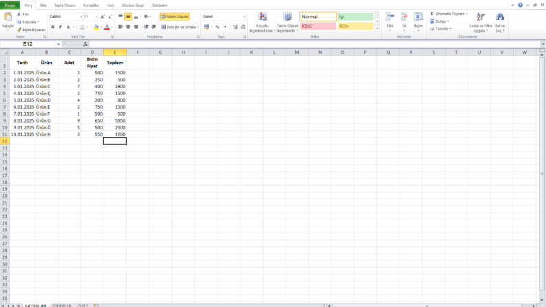
Task: Switch to Sayfa Düzeni tab
Action: pyautogui.click(x=65, y=6)
